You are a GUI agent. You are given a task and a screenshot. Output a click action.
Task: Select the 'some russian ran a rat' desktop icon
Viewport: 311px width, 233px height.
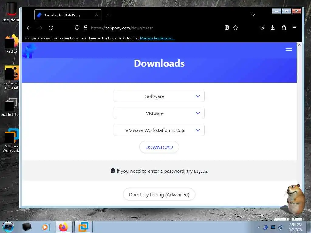[10, 77]
